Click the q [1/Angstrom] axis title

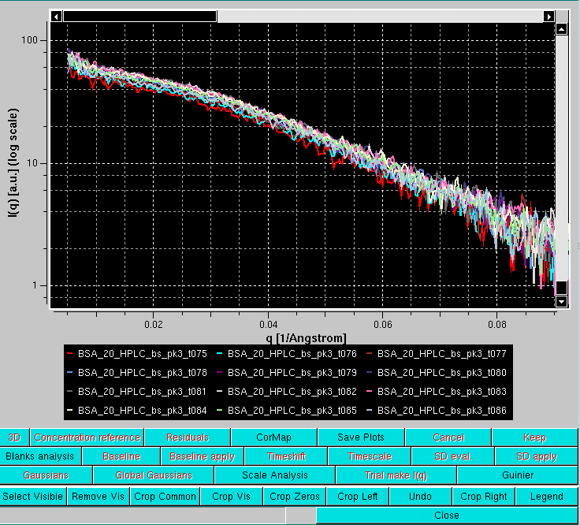pyautogui.click(x=306, y=338)
